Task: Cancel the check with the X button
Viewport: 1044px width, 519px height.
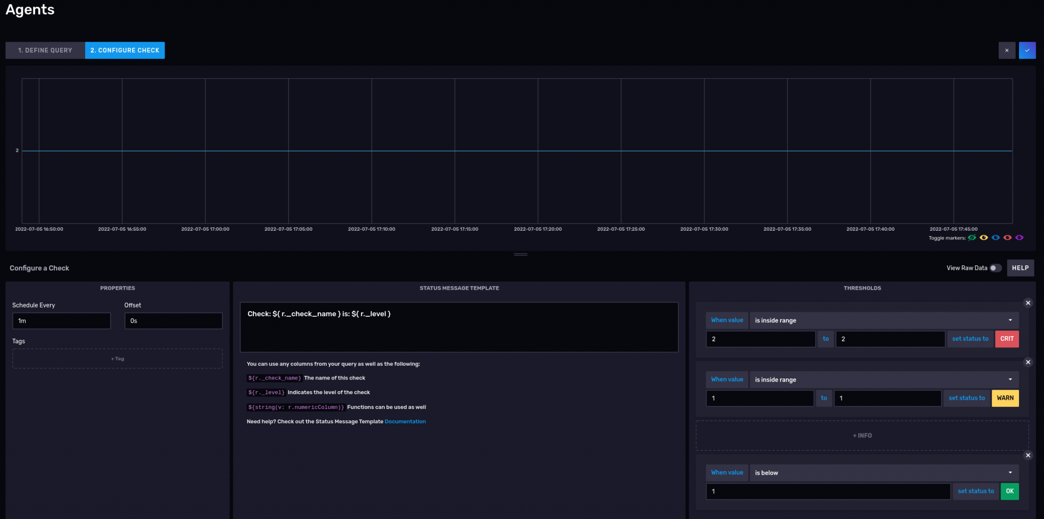Action: [x=1007, y=50]
